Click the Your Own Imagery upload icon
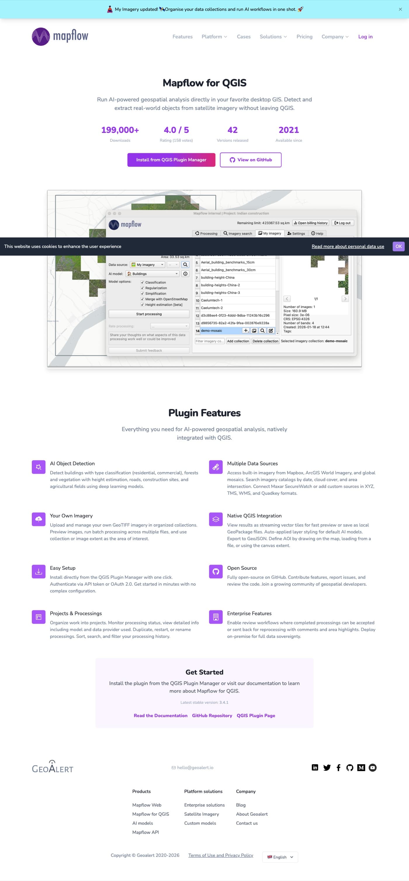The height and width of the screenshot is (881, 409). click(39, 519)
